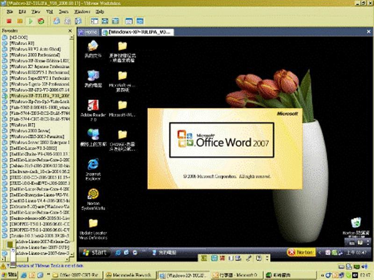Image resolution: width=374 pixels, height=280 pixels.
Task: Open Norton recycle bin desktop icon
Action: tap(356, 227)
